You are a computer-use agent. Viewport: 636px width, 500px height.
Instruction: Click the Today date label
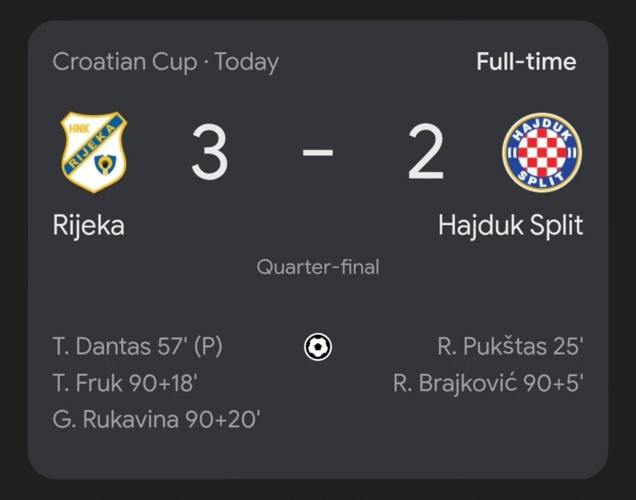pyautogui.click(x=247, y=62)
